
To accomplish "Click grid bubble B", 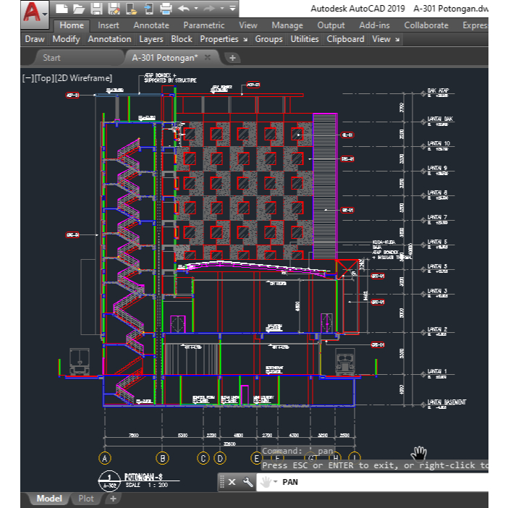I will (162, 459).
